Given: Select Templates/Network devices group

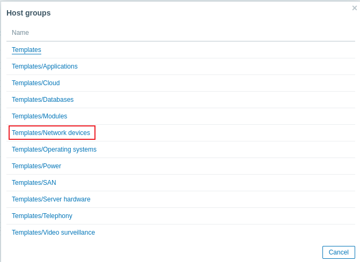Looking at the screenshot, I should (x=51, y=133).
